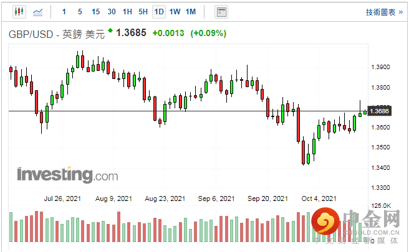Choose the 5H timeframe
The height and width of the screenshot is (252, 409).
click(x=143, y=12)
